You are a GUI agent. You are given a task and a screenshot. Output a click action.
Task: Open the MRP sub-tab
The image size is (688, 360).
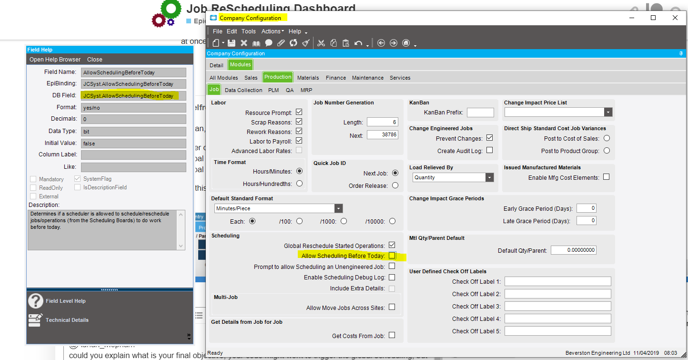(306, 90)
